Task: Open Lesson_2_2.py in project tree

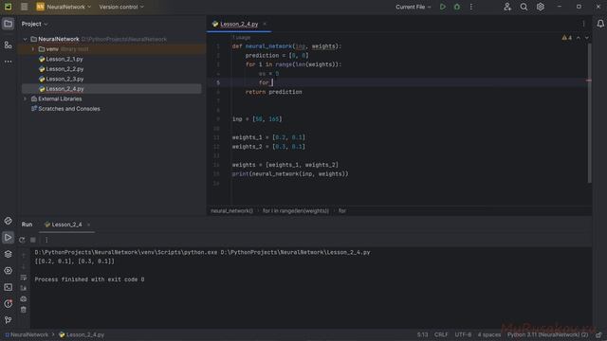Action: (64, 69)
